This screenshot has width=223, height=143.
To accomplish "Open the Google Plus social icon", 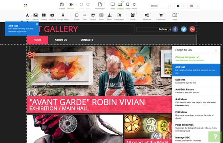I will click(192, 29).
